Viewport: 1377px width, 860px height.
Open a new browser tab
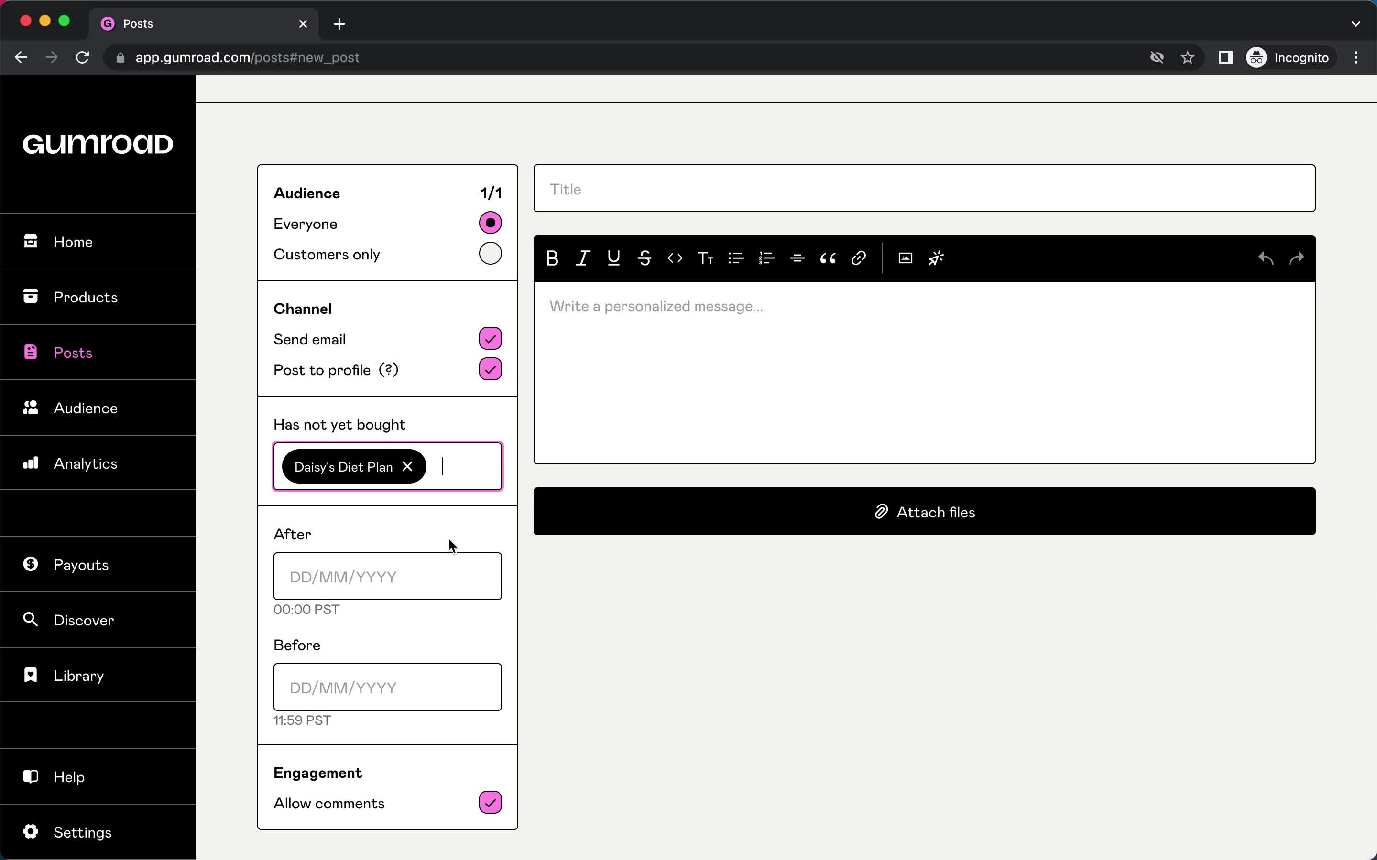(339, 24)
